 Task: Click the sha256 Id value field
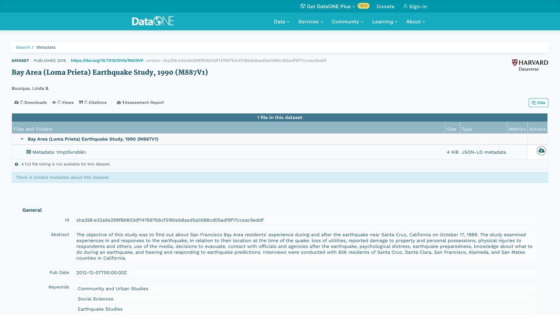(x=306, y=220)
